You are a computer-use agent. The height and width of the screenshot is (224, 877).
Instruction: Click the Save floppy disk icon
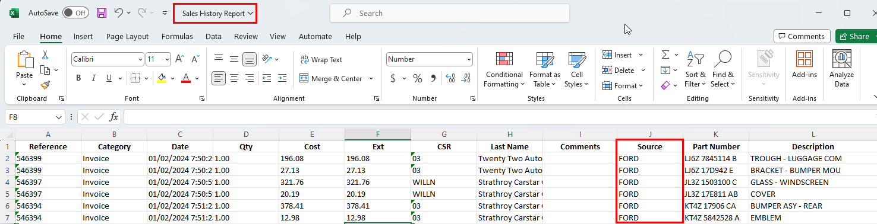[102, 12]
